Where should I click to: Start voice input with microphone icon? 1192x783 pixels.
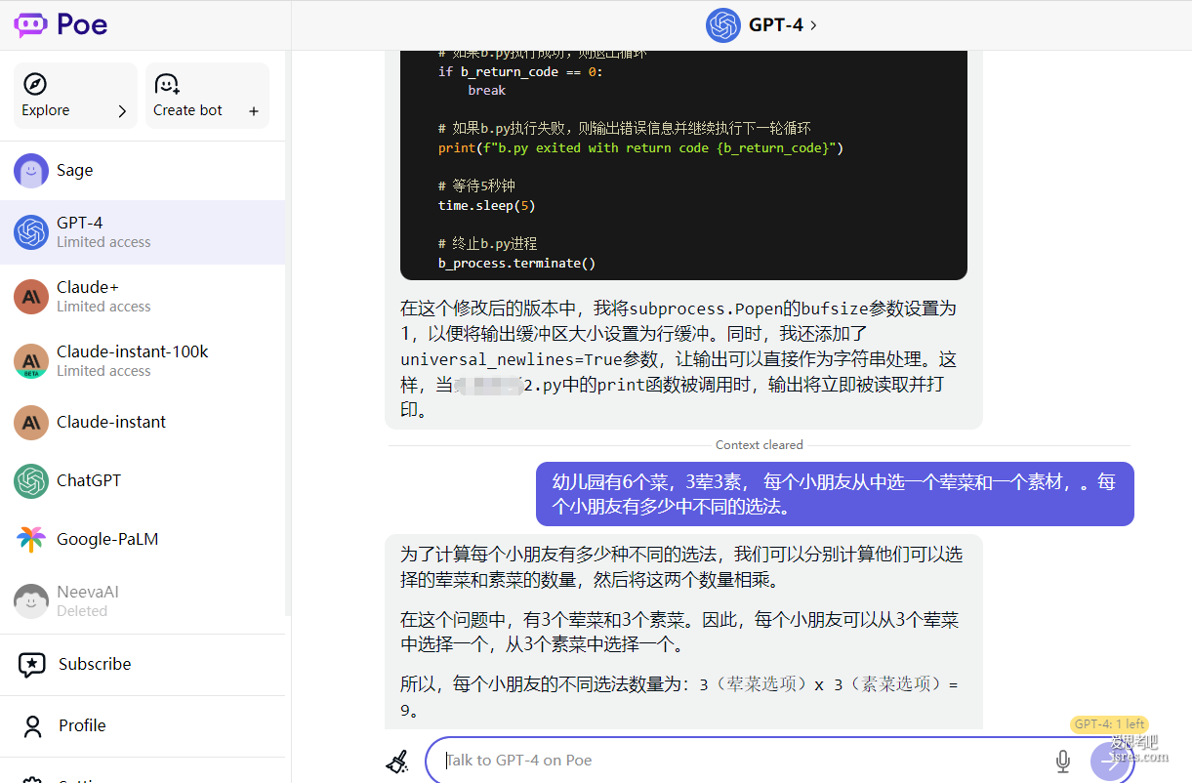[x=1063, y=762]
